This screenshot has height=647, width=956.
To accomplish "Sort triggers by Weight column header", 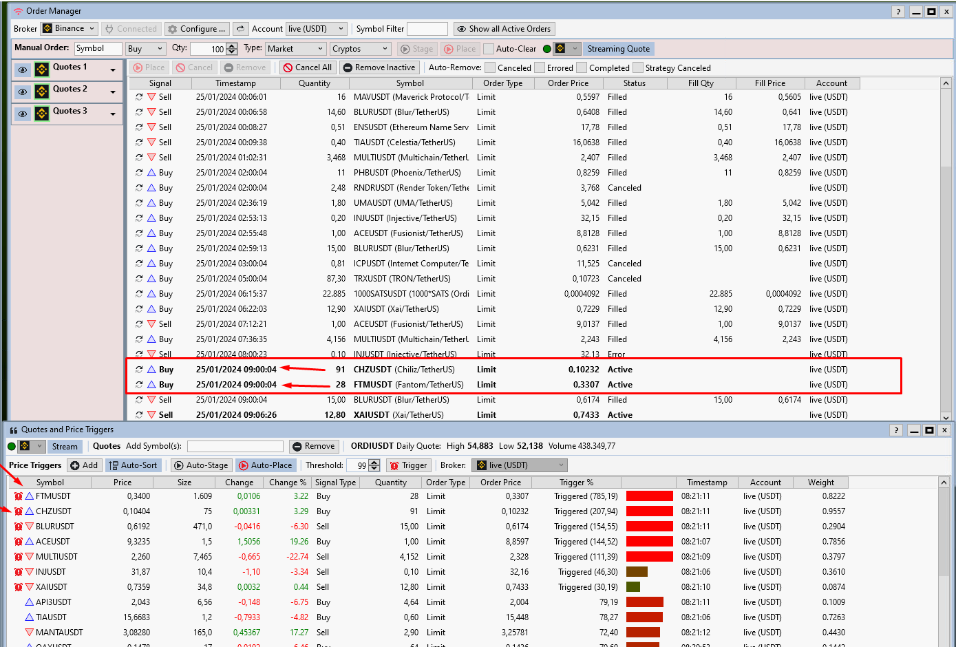I will pyautogui.click(x=820, y=482).
